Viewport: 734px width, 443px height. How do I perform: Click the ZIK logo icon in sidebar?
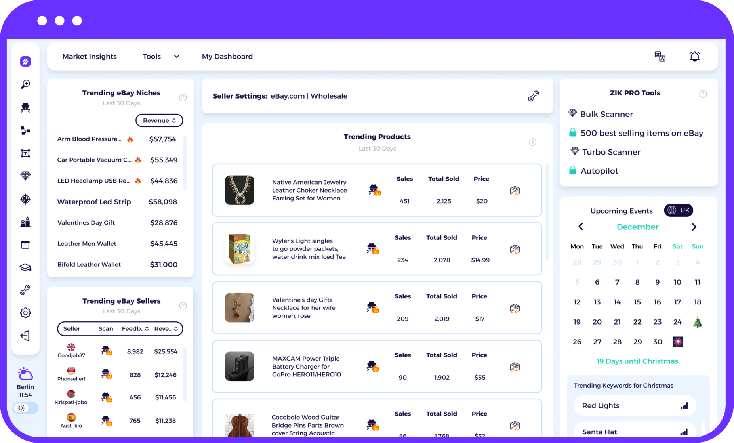25,61
